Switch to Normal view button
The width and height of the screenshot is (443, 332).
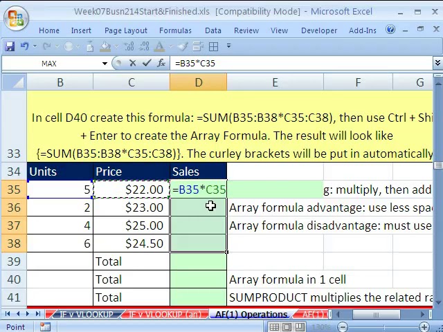click(x=274, y=327)
